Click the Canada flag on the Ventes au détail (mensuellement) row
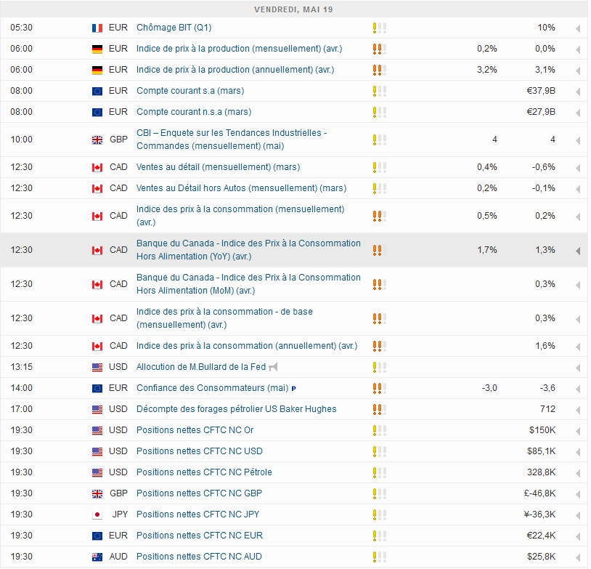This screenshot has width=591, height=569. click(97, 168)
